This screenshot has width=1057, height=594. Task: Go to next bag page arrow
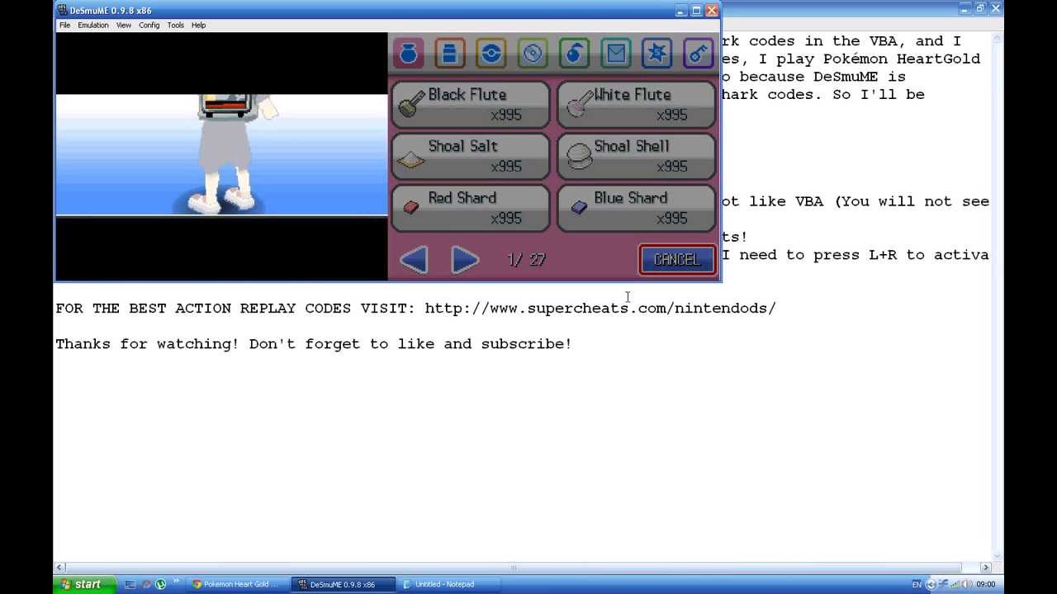click(x=465, y=260)
